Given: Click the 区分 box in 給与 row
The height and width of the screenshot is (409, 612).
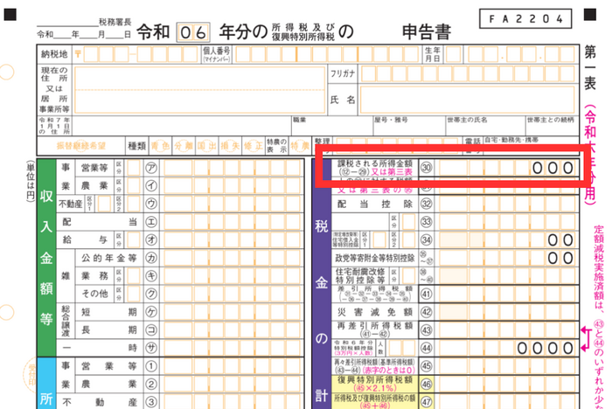Looking at the screenshot, I should [x=133, y=239].
